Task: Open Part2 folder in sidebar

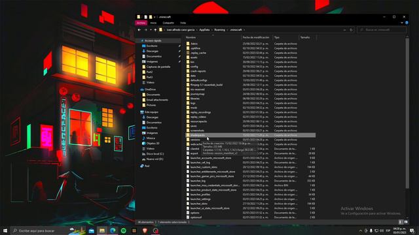Action: point(149,72)
